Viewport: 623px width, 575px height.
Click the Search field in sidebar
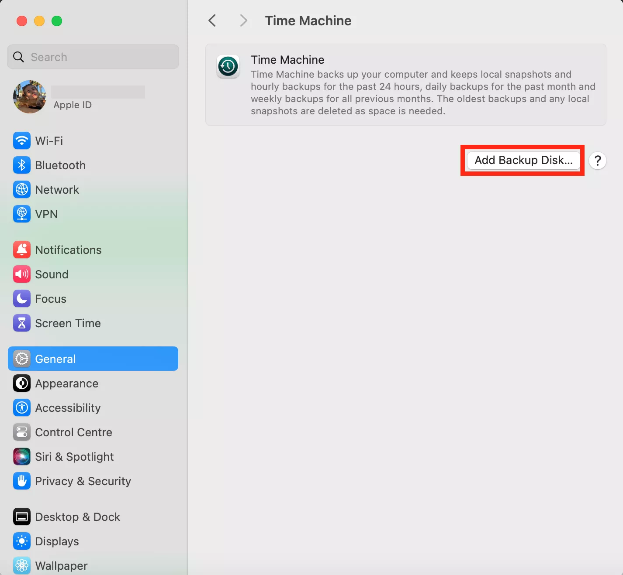(93, 57)
